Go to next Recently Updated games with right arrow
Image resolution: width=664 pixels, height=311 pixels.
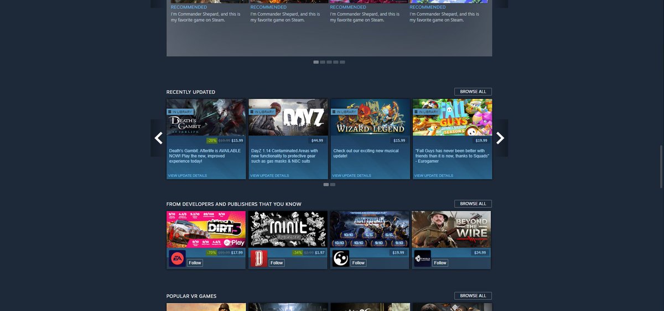[x=500, y=138]
